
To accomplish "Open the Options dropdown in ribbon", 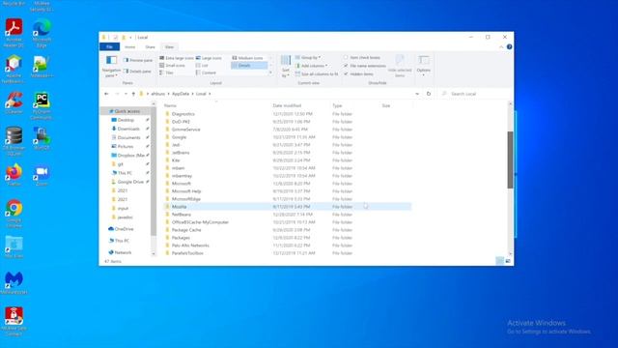I will (x=424, y=67).
